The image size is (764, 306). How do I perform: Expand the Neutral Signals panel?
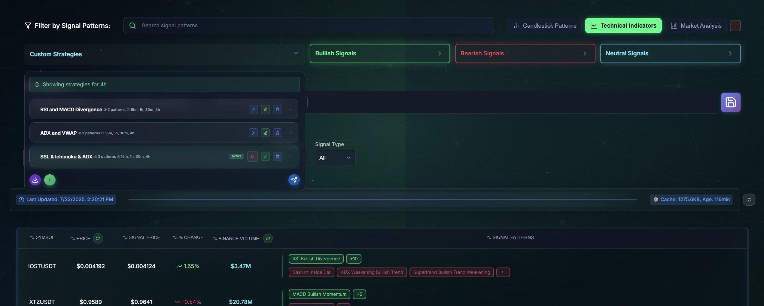670,54
